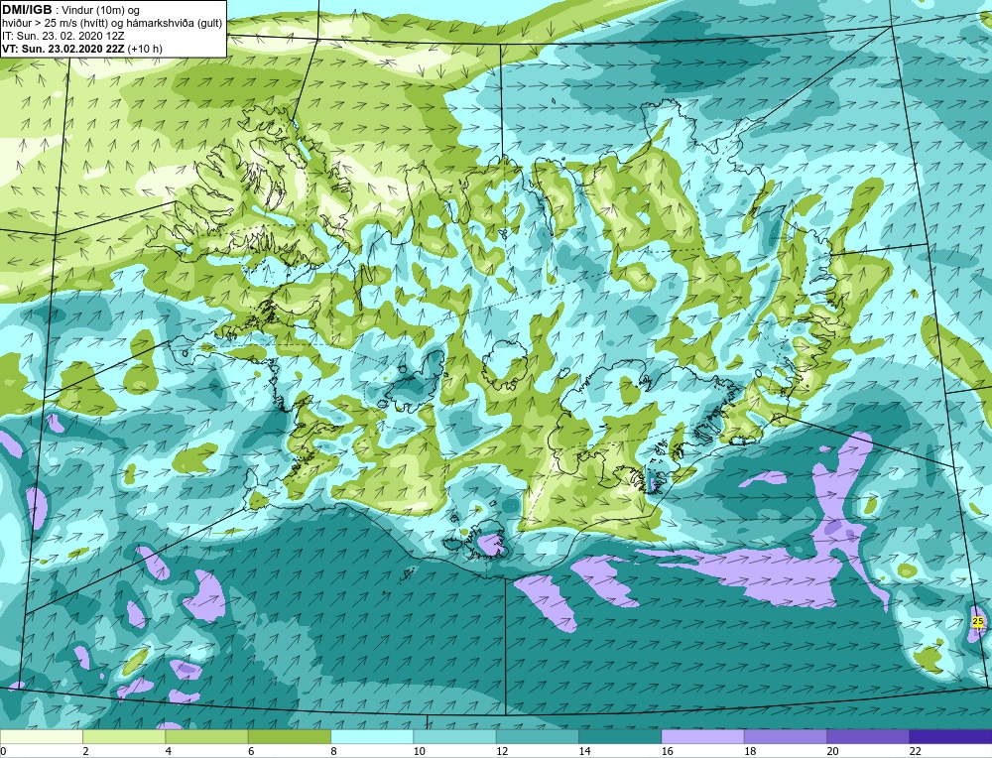This screenshot has width=992, height=758.
Task: Click the legend scale label '4'
Action: tap(169, 751)
